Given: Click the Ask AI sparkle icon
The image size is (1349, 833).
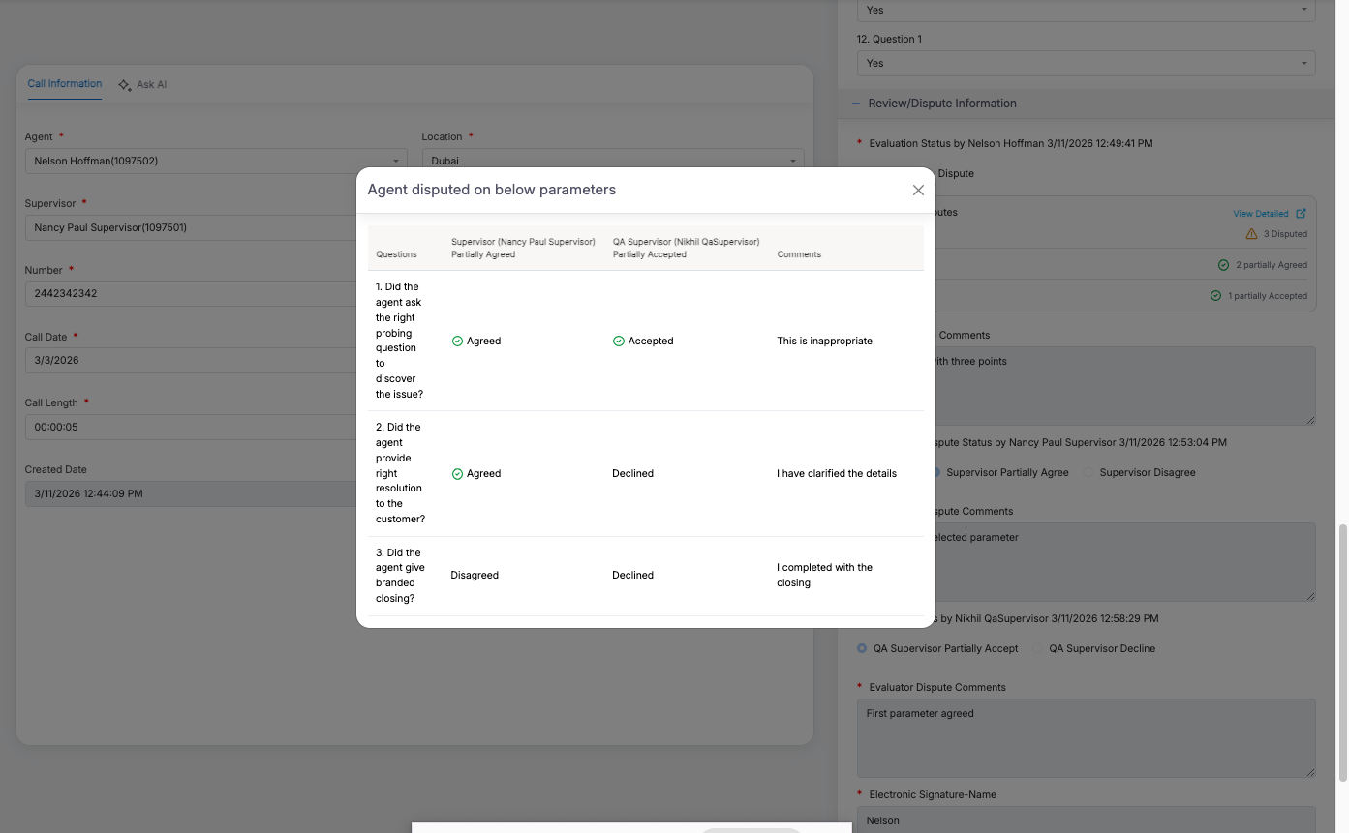Looking at the screenshot, I should pyautogui.click(x=125, y=85).
